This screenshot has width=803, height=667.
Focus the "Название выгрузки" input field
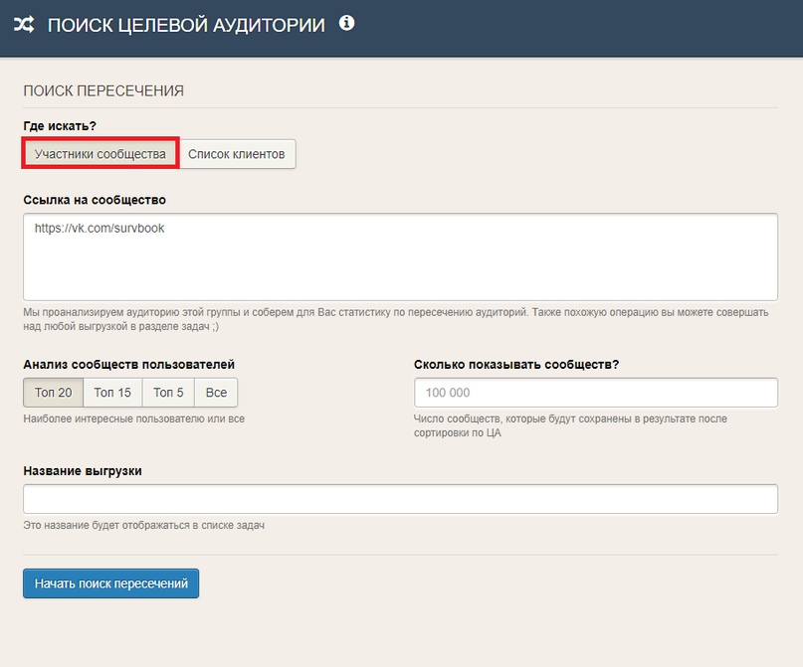(x=400, y=499)
